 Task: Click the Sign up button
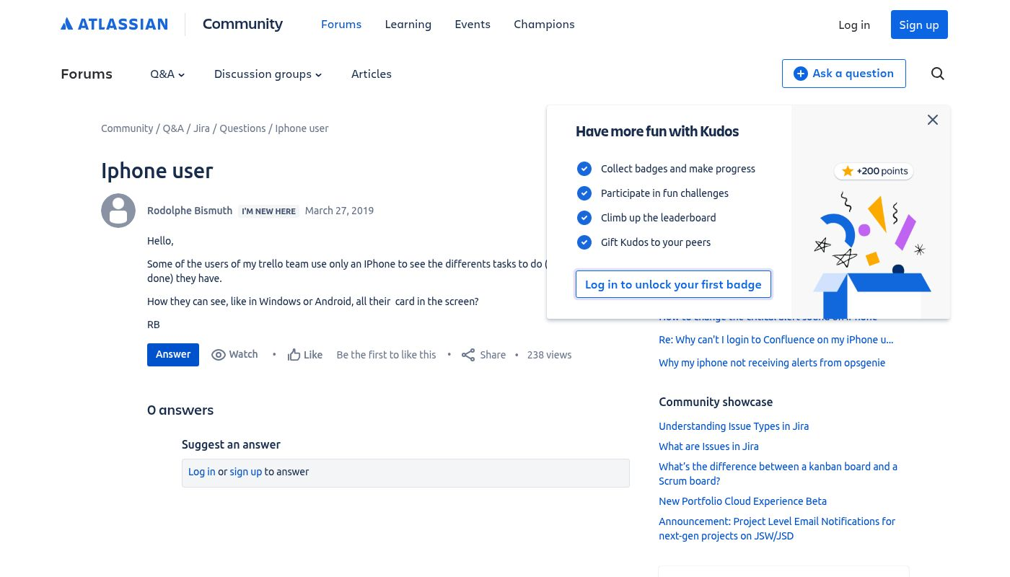(918, 25)
